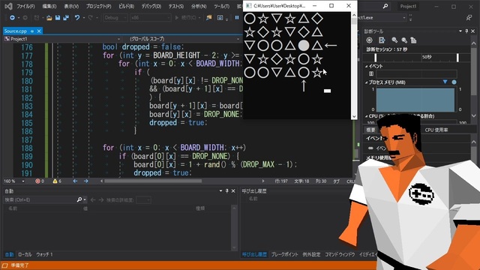Click the diagnostic session timeline at 50秒
The width and height of the screenshot is (480, 270).
pos(427,57)
